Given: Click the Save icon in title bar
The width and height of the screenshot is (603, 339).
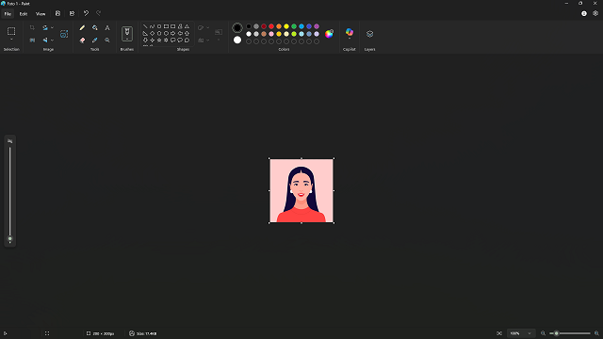Looking at the screenshot, I should click(x=57, y=13).
